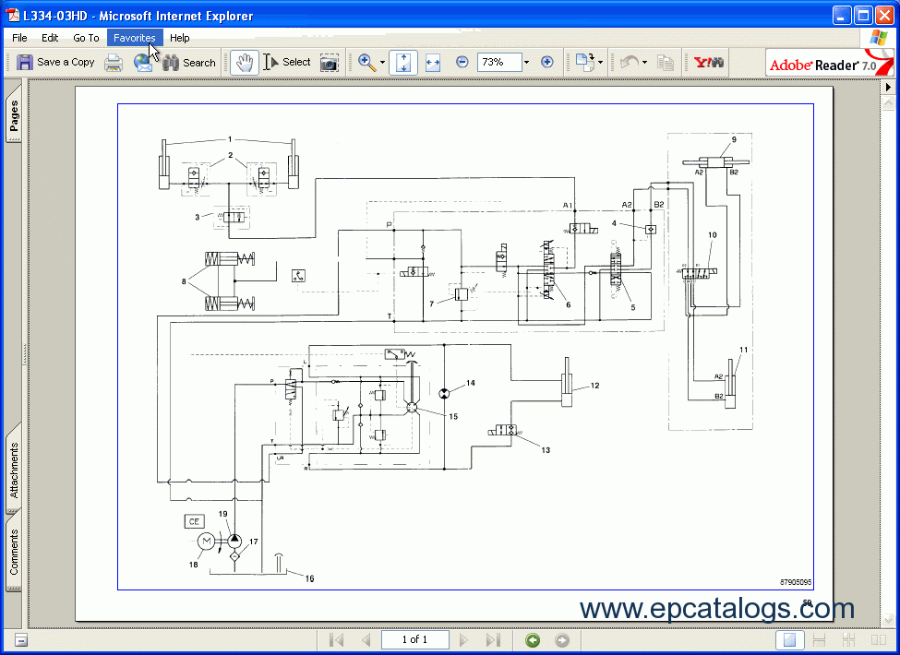This screenshot has height=655, width=900.
Task: Minimize the Internet Explorer window
Action: point(843,16)
